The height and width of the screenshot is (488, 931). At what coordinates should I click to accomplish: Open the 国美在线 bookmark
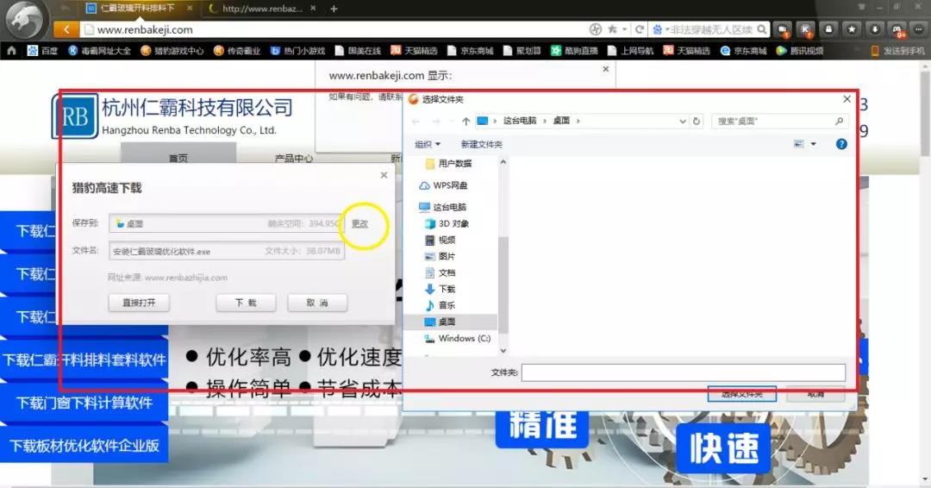(358, 51)
